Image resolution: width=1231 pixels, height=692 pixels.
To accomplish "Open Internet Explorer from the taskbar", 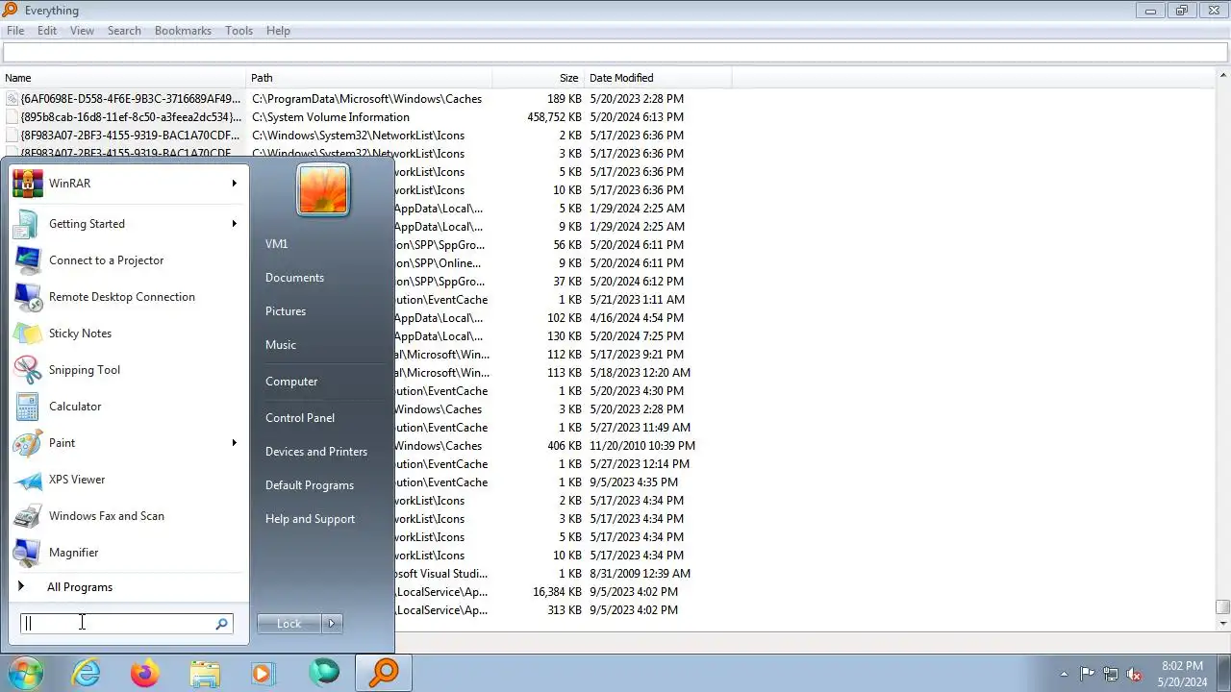I will 87,673.
